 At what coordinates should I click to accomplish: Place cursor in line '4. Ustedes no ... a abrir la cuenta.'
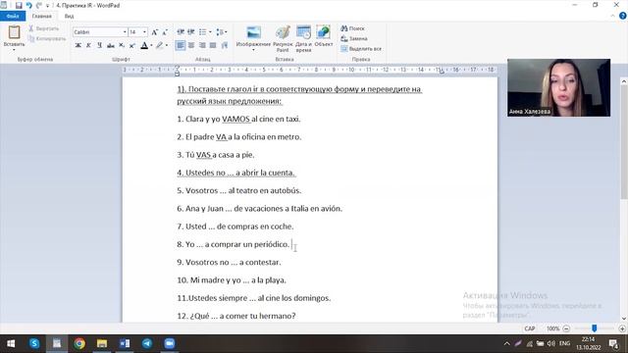[x=236, y=173]
